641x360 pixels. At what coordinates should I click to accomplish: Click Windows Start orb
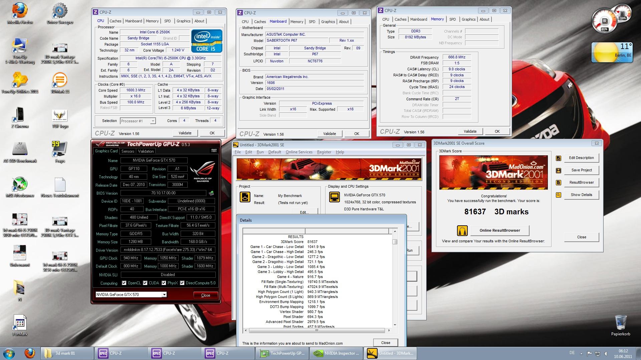(9, 353)
